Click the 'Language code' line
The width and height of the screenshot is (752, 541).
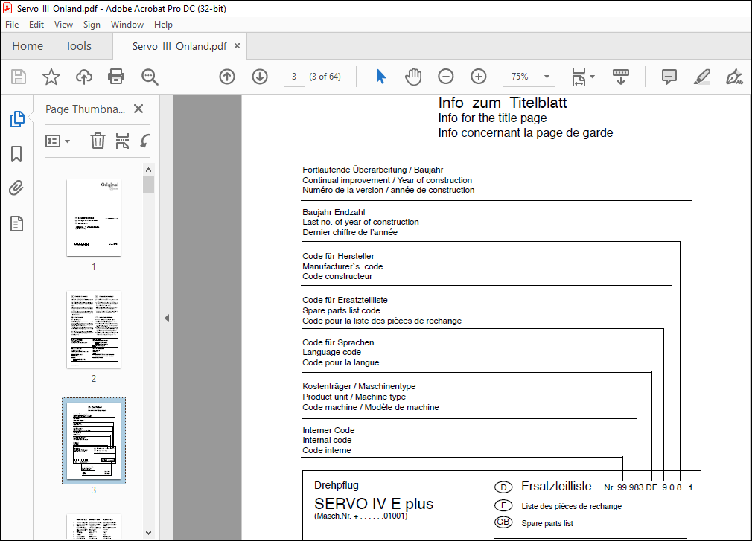[x=331, y=352]
